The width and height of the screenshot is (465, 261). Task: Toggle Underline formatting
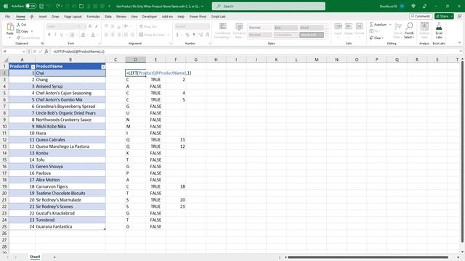coord(62,35)
